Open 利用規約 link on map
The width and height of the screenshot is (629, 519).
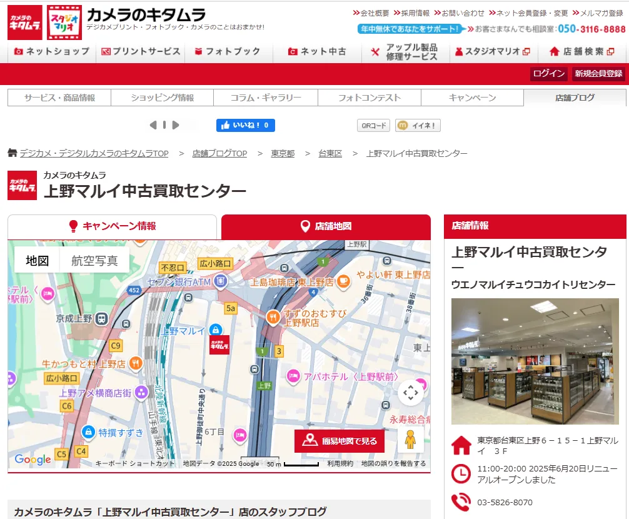coord(340,463)
